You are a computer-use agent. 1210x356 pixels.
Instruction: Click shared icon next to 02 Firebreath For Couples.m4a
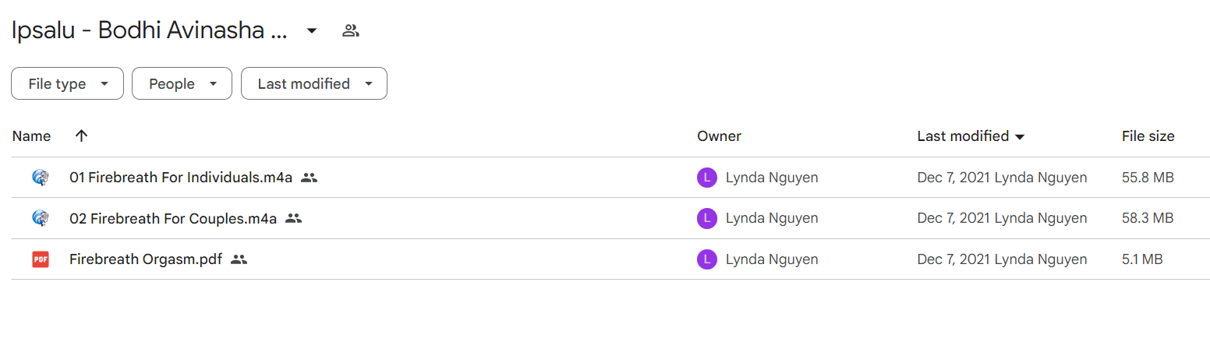(x=293, y=218)
